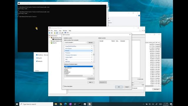
Task: Open File Explorer from the taskbar
Action: [56, 104]
